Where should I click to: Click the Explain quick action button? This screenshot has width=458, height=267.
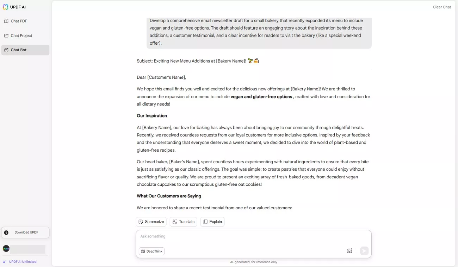pyautogui.click(x=212, y=222)
